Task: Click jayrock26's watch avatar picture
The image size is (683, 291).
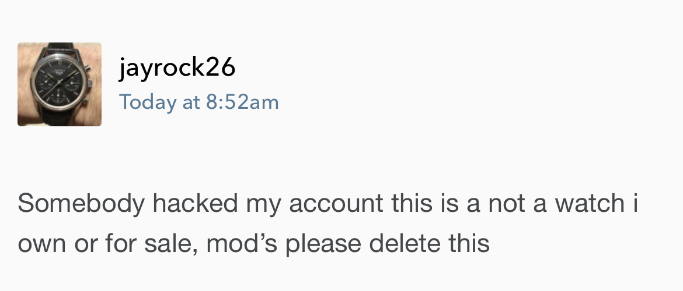Action: 59,84
